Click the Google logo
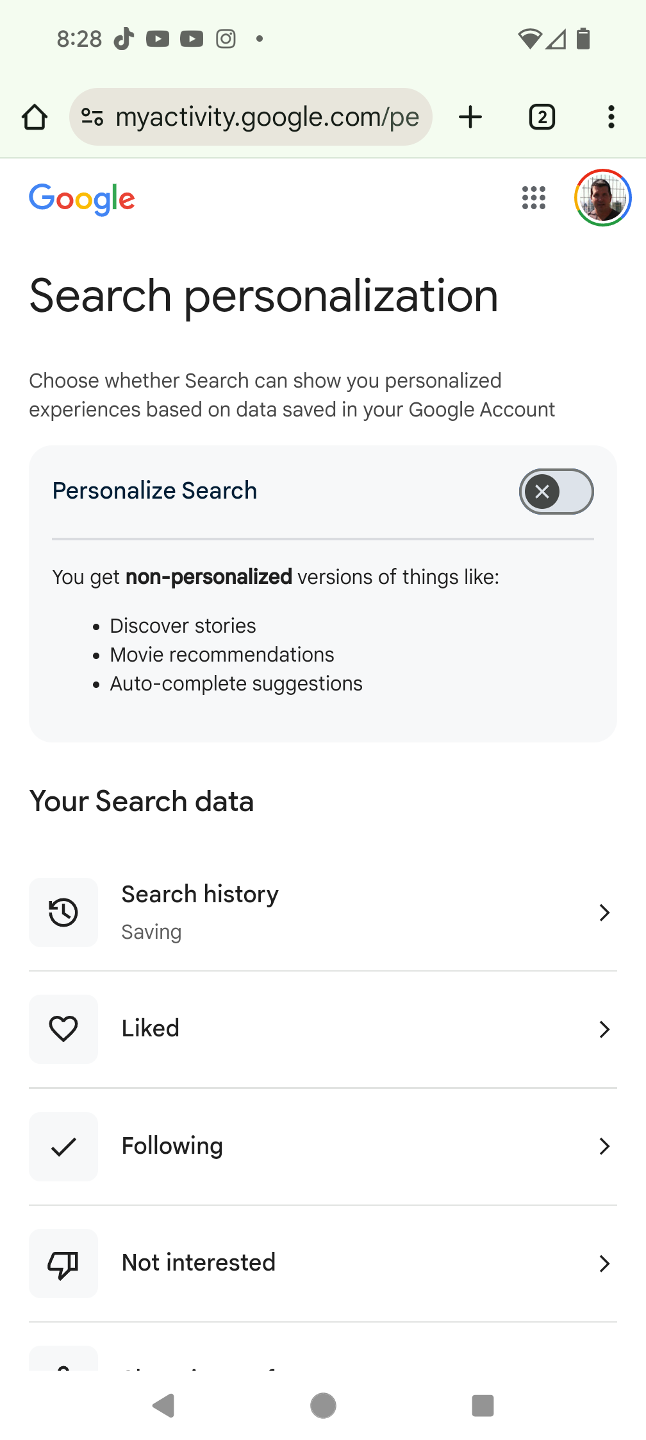646x1440 pixels. point(82,199)
